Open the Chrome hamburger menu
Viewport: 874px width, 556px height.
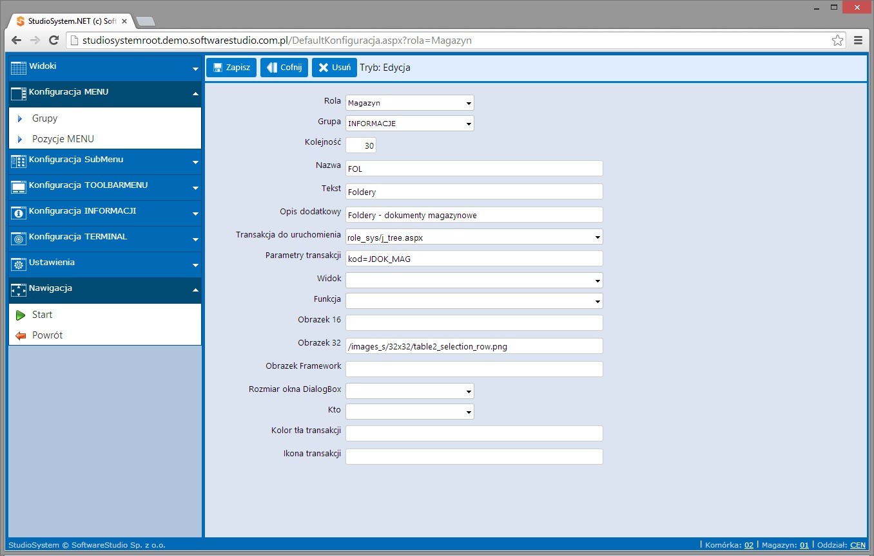point(858,40)
